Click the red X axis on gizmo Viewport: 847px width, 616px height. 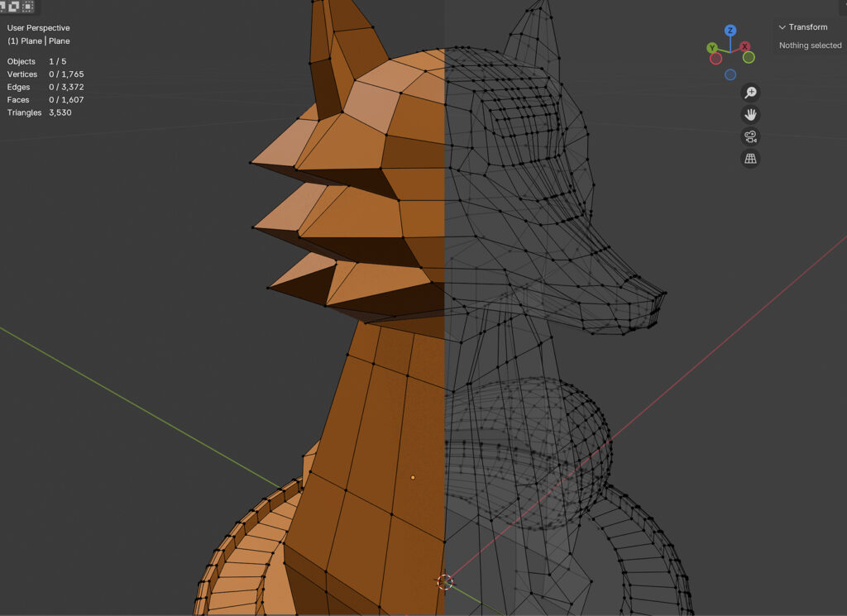pos(745,47)
